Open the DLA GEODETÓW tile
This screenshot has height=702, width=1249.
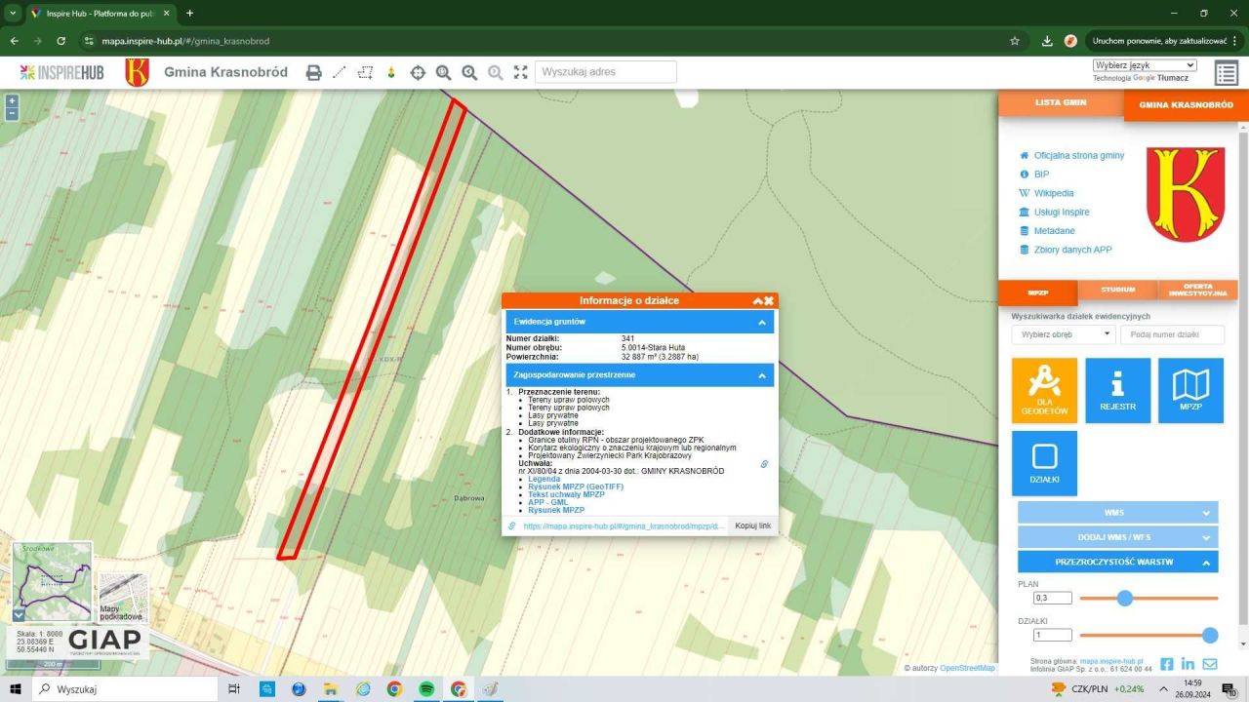(1044, 391)
